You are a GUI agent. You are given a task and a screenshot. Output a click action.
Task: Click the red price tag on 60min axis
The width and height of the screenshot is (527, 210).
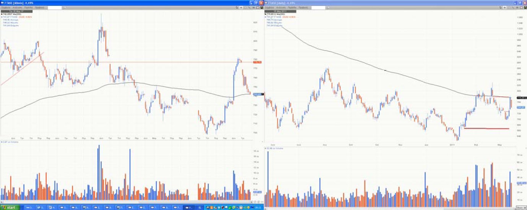tap(257, 62)
